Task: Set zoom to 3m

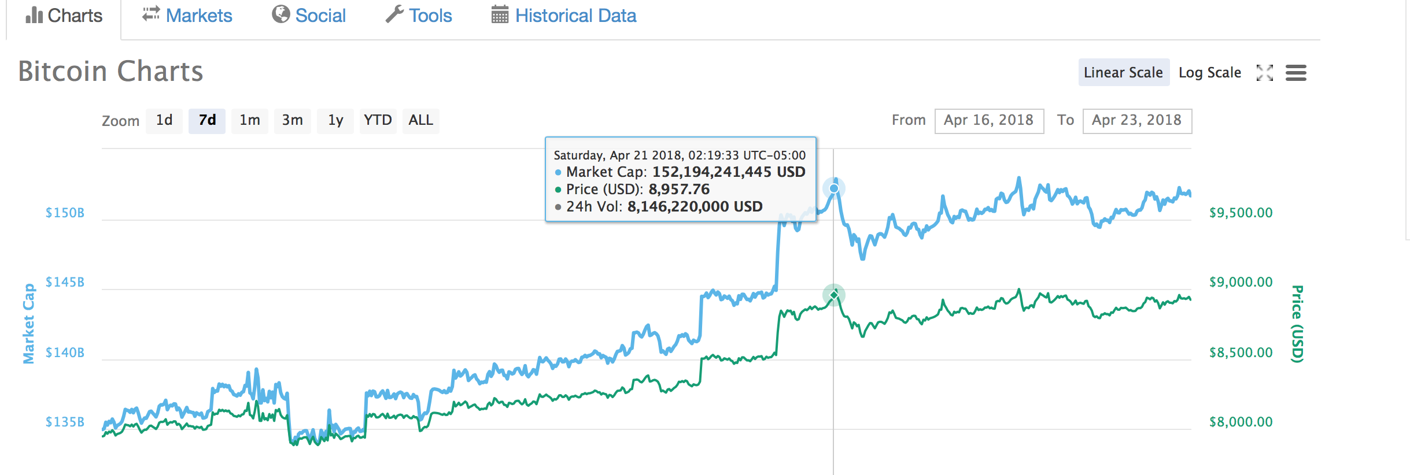Action: (293, 120)
